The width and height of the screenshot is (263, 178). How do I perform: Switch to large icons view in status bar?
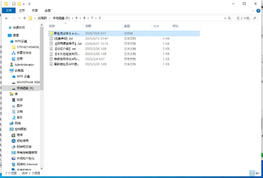(257, 173)
